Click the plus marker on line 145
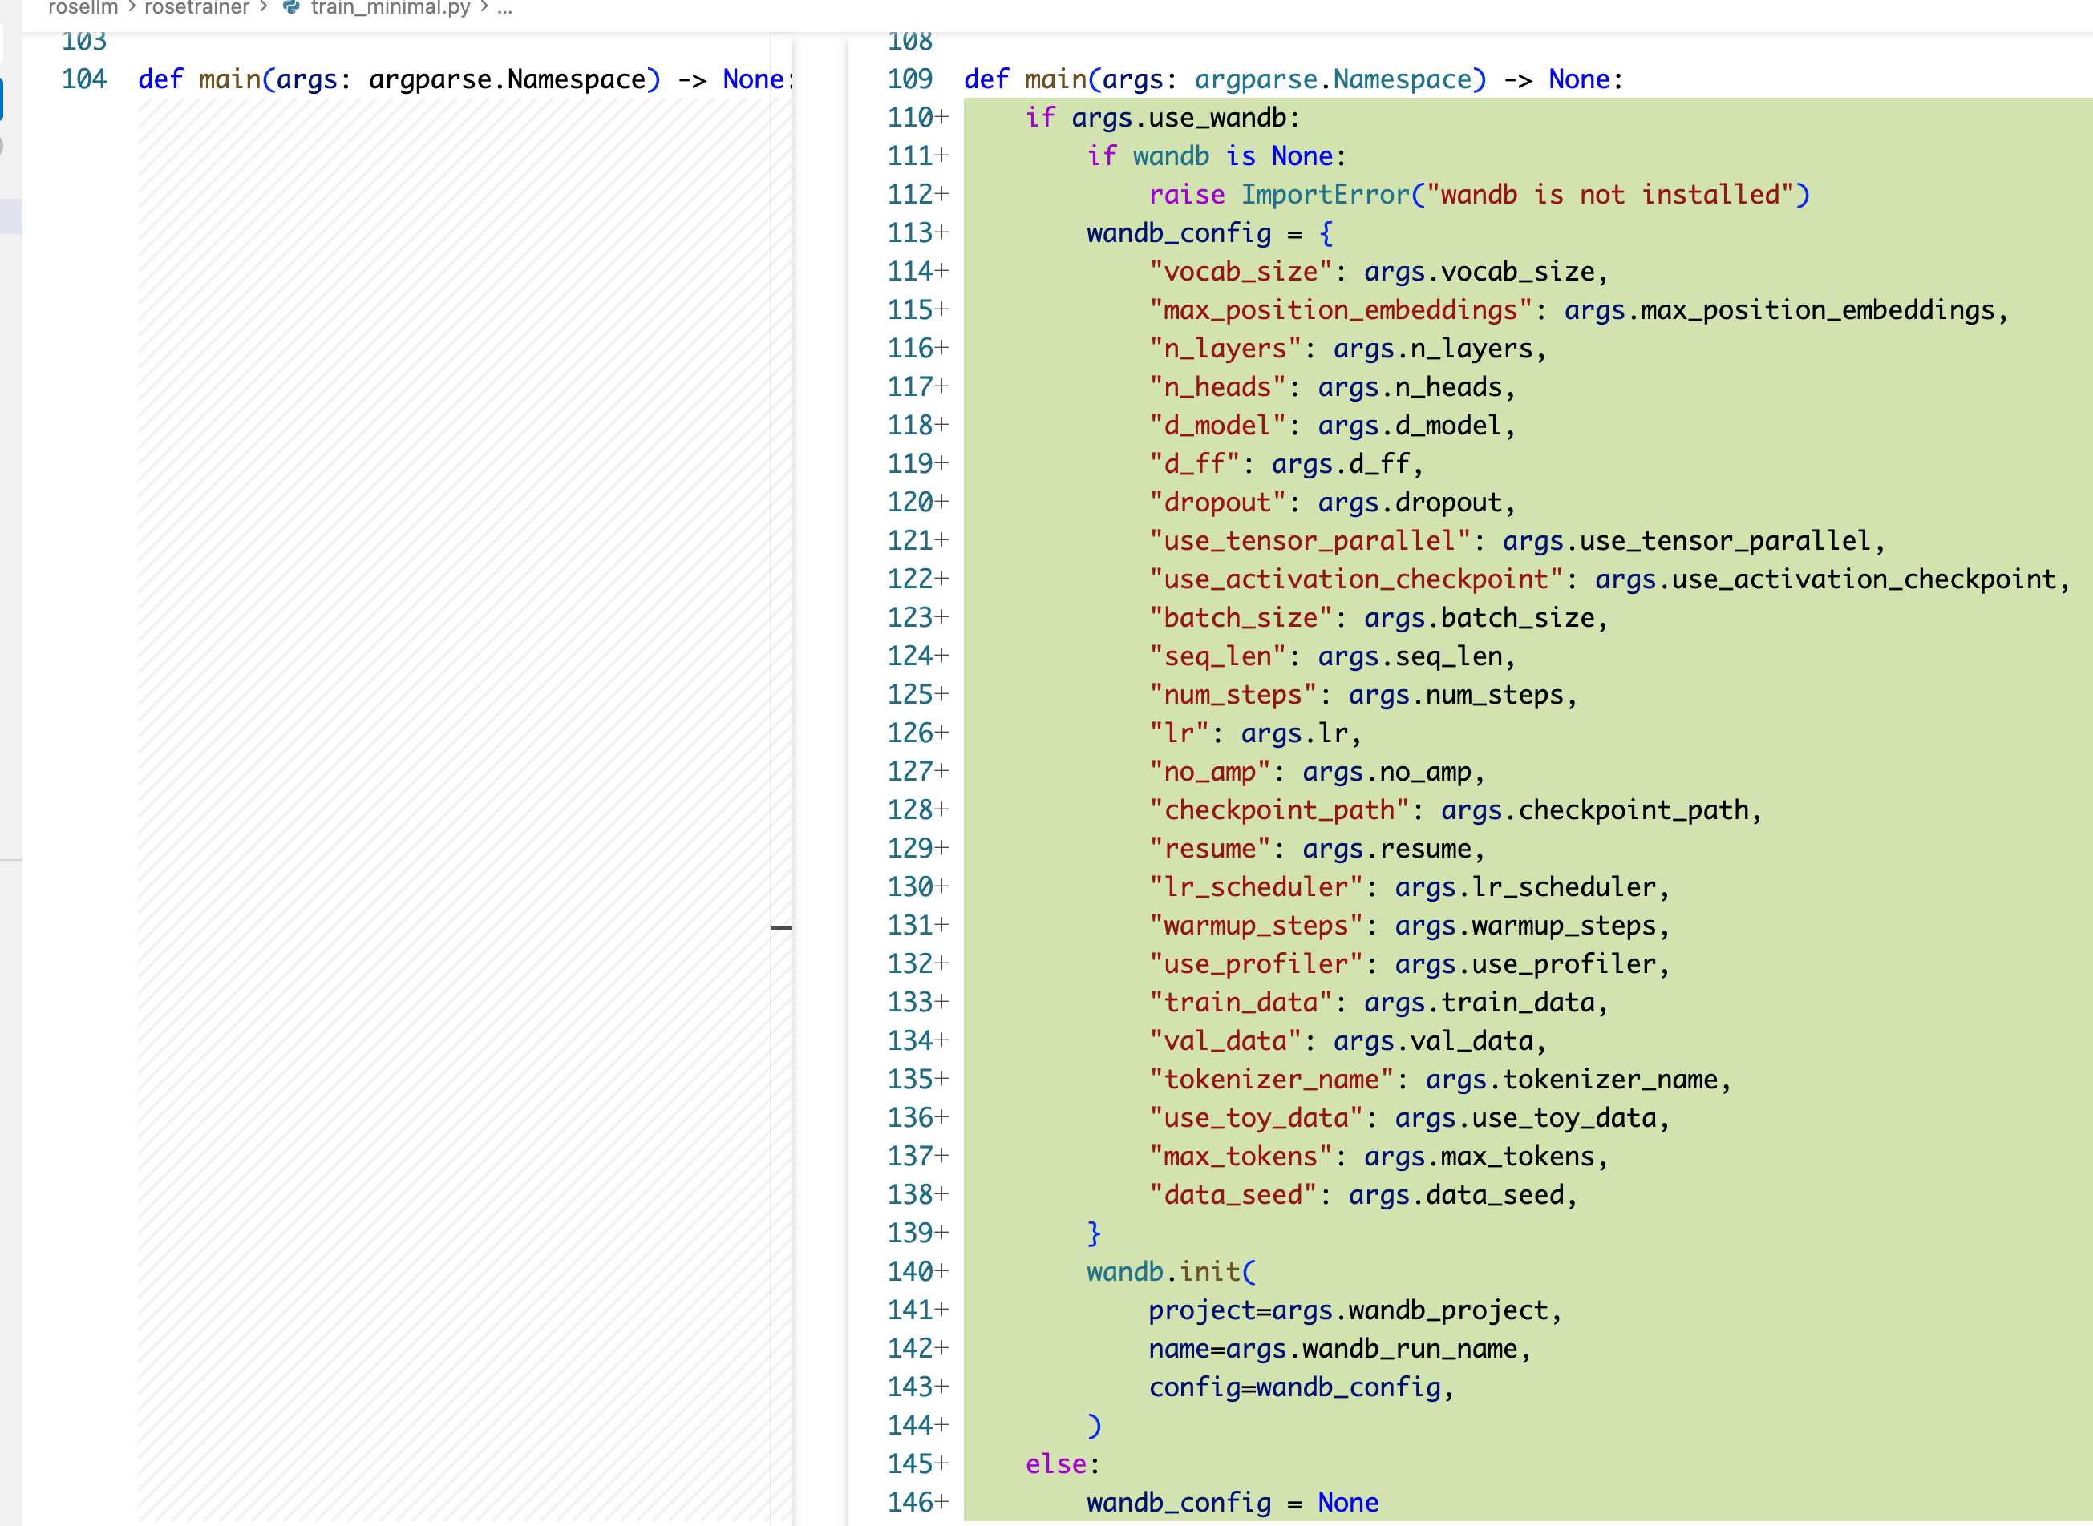2093x1526 pixels. click(941, 1463)
